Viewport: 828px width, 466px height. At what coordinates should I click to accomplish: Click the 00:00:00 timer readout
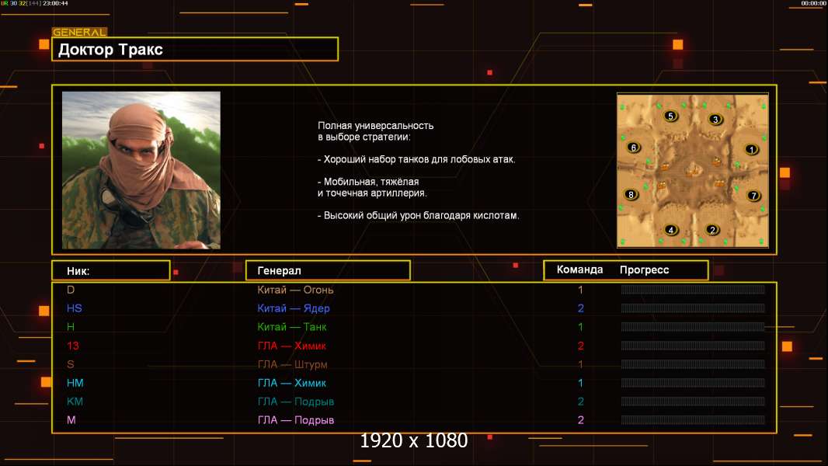(x=813, y=3)
